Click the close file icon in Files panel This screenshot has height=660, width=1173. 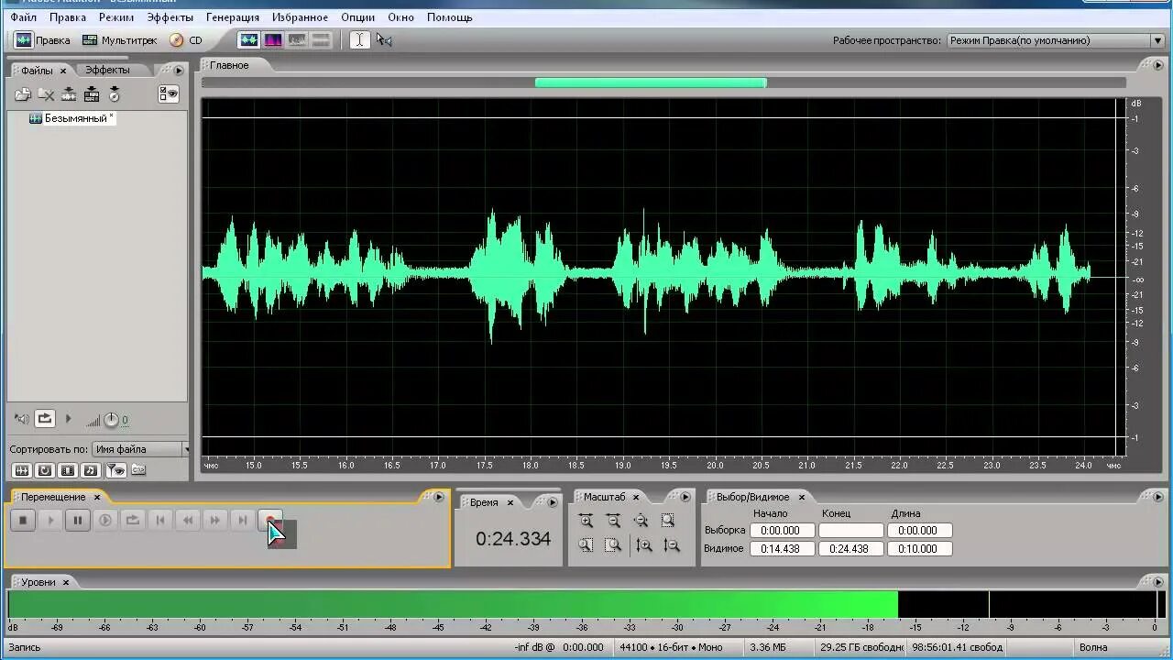pyautogui.click(x=46, y=94)
